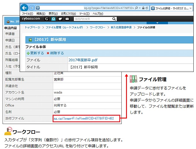
Task: Click the browser forward arrow button
Action: click(32, 8)
